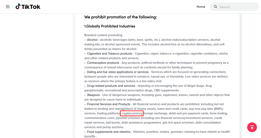This screenshot has width=261, height=138.
Task: Click the 'pyramid schemes' phrase
Action: [x=128, y=118]
